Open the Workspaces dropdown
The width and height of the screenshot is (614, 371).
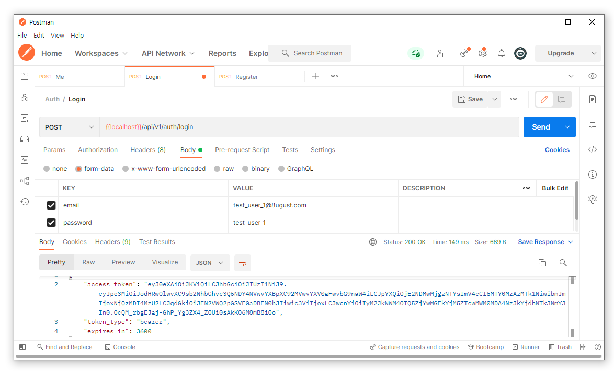[x=101, y=53]
